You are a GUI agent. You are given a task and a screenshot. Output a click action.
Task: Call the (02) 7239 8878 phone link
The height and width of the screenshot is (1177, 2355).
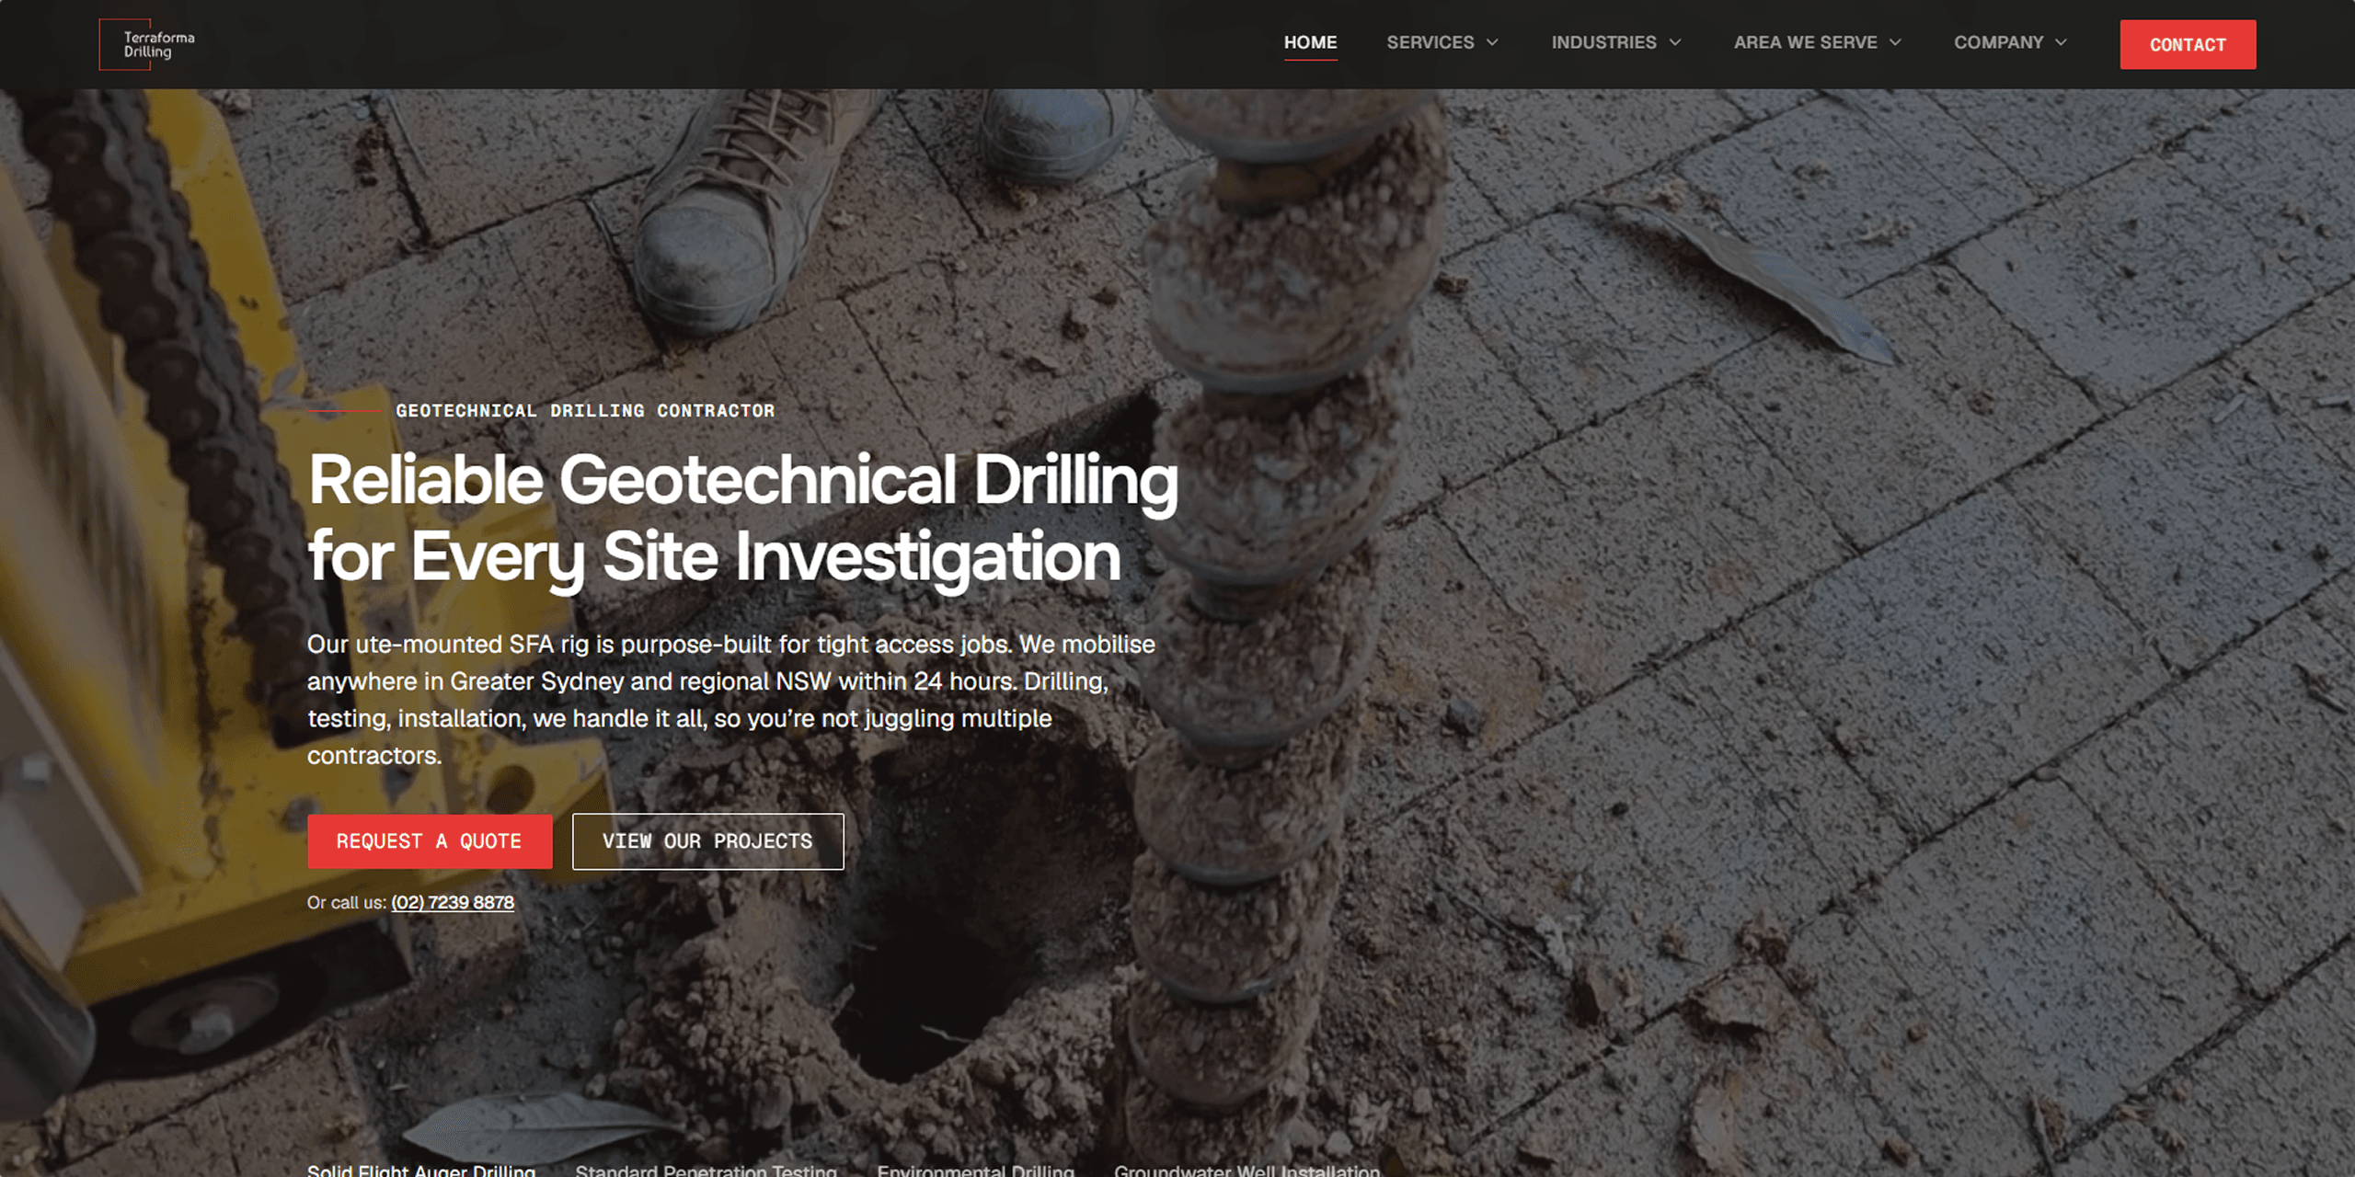point(453,902)
